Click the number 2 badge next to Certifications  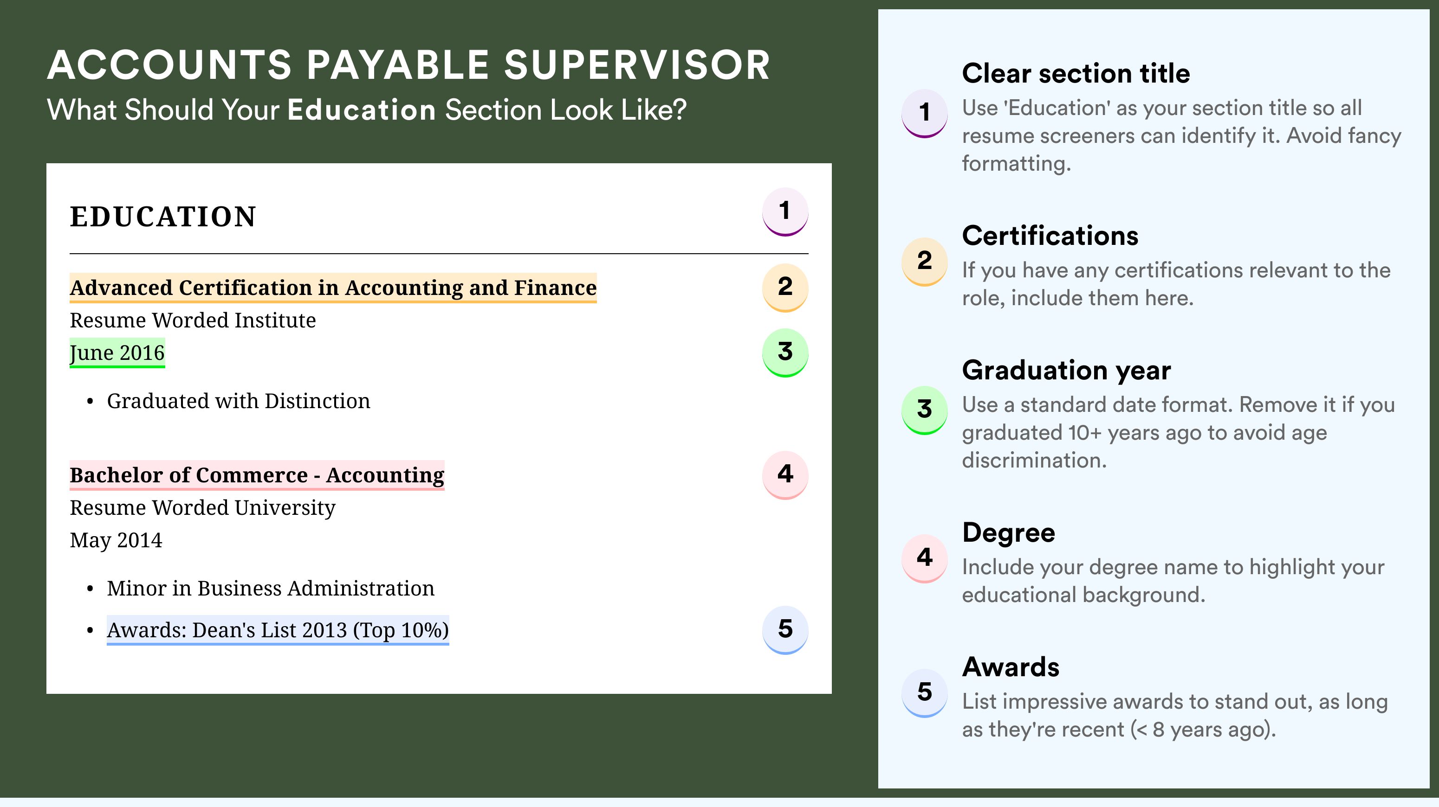[925, 262]
